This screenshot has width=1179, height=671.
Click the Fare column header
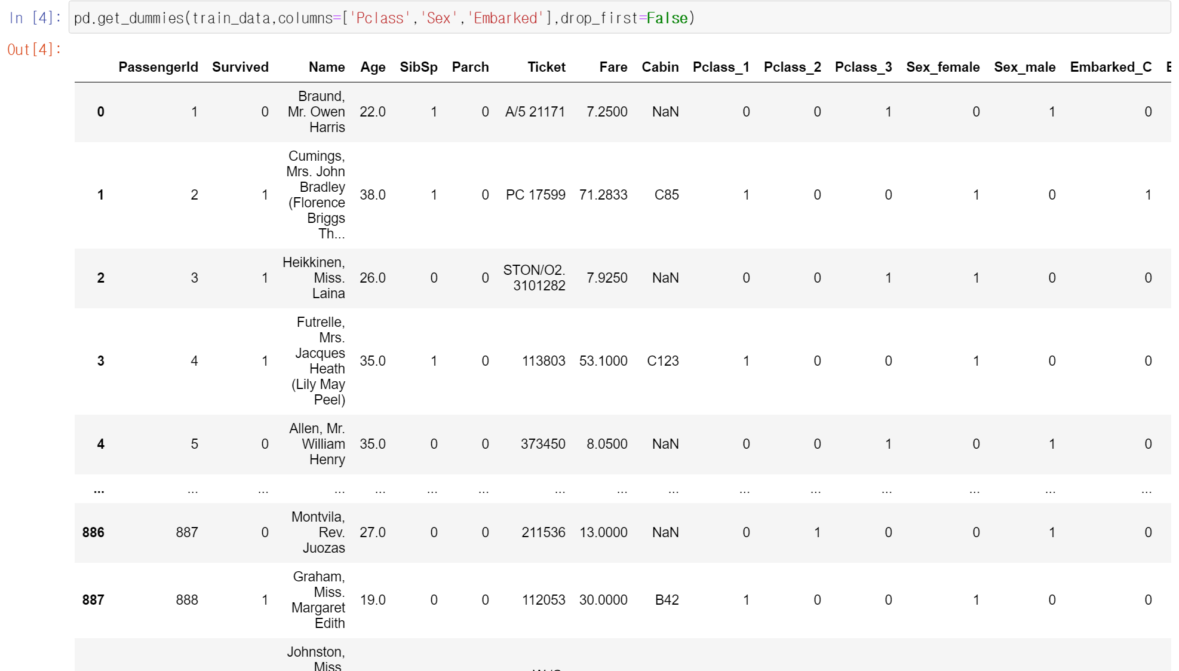click(613, 67)
